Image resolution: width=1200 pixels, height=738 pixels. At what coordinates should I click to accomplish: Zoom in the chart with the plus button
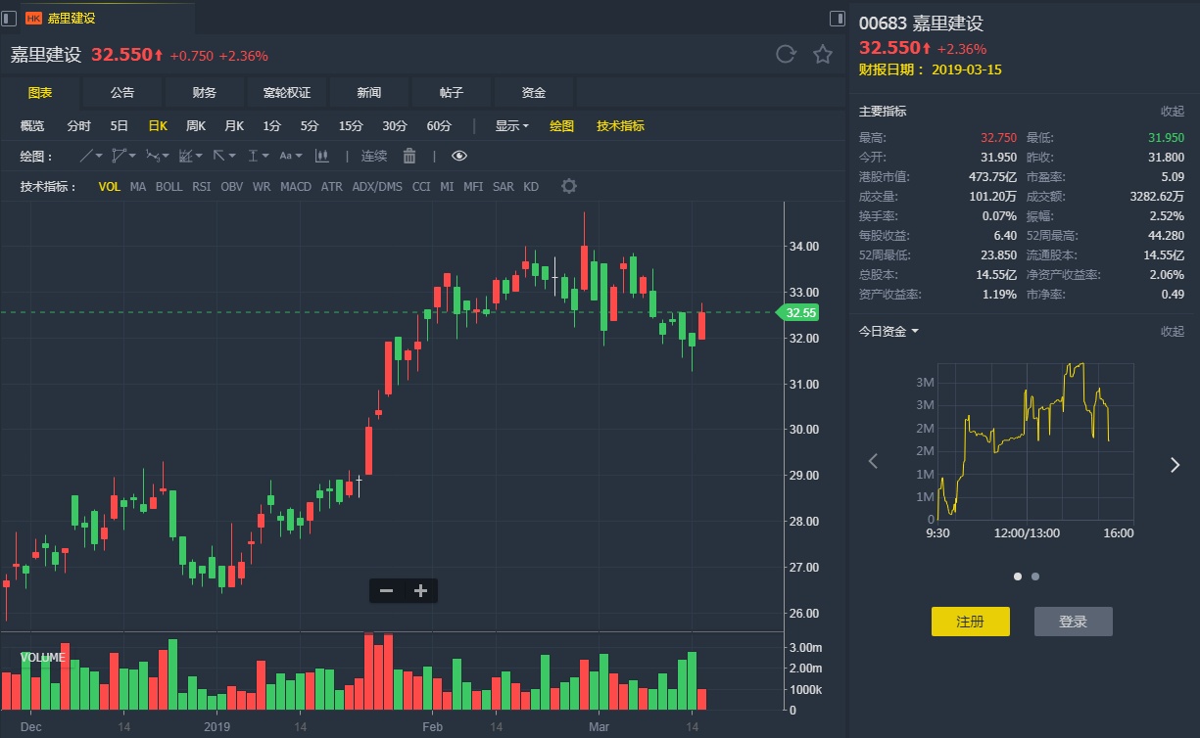point(421,590)
